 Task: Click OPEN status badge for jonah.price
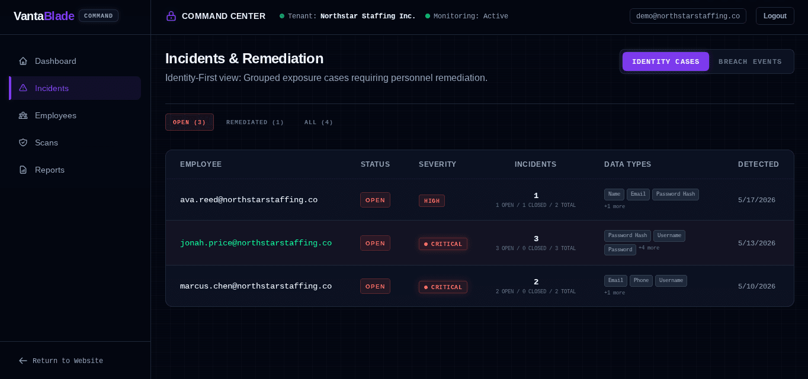(x=375, y=243)
